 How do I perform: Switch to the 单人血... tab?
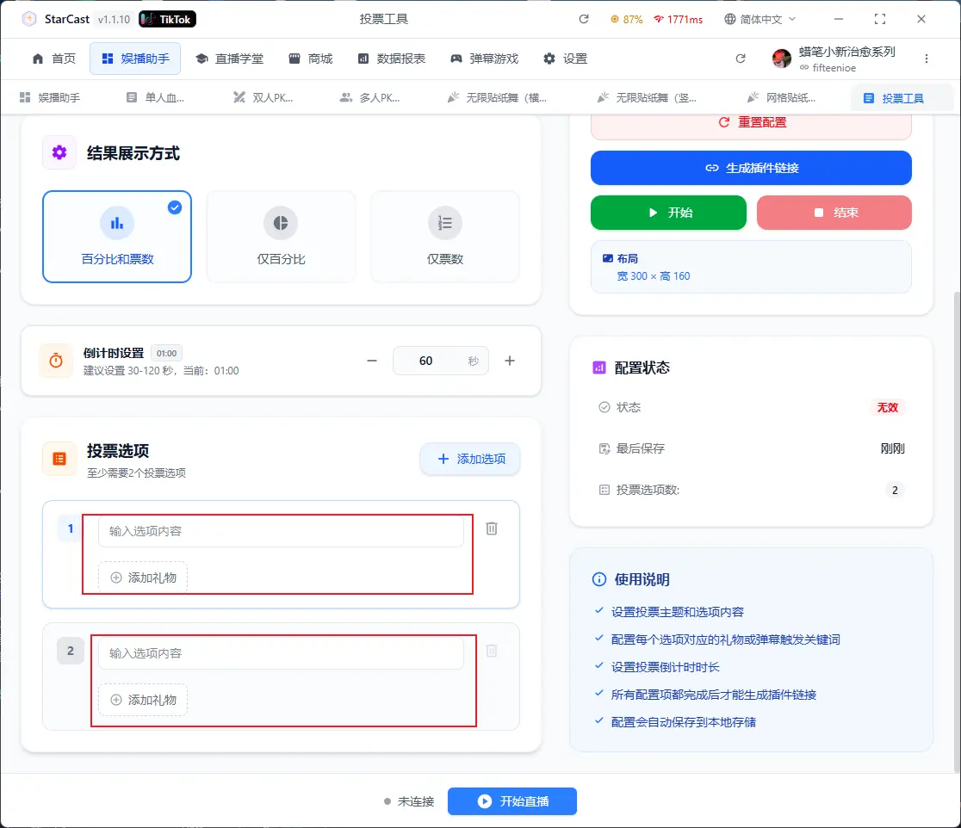[x=155, y=98]
